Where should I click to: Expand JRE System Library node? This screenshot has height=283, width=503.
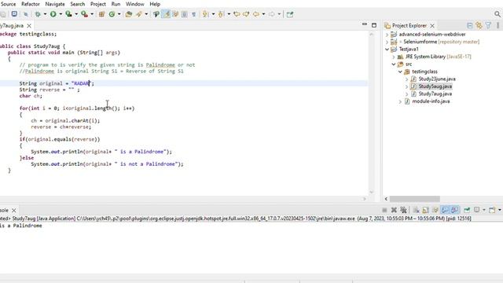[394, 57]
